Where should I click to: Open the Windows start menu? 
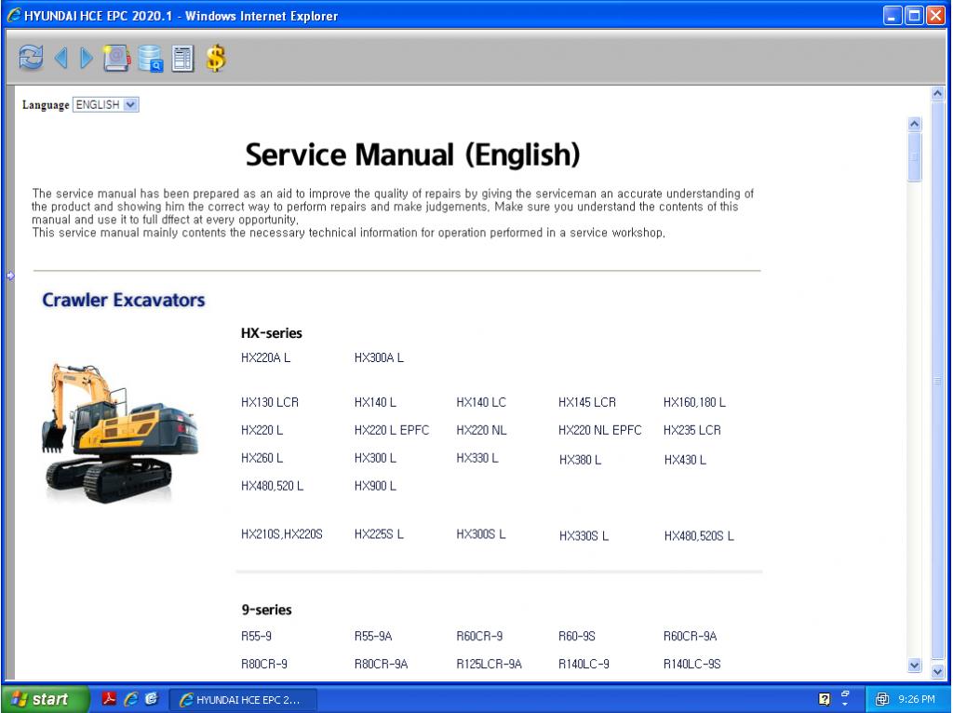coord(45,699)
